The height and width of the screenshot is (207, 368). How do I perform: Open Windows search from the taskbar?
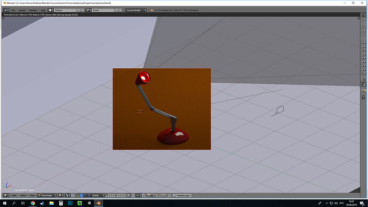(14, 203)
